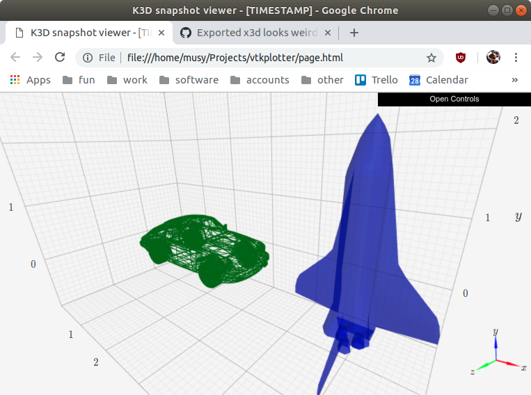Open the Chrome three-dot menu
Viewport: 531px width, 395px height.
click(x=516, y=57)
